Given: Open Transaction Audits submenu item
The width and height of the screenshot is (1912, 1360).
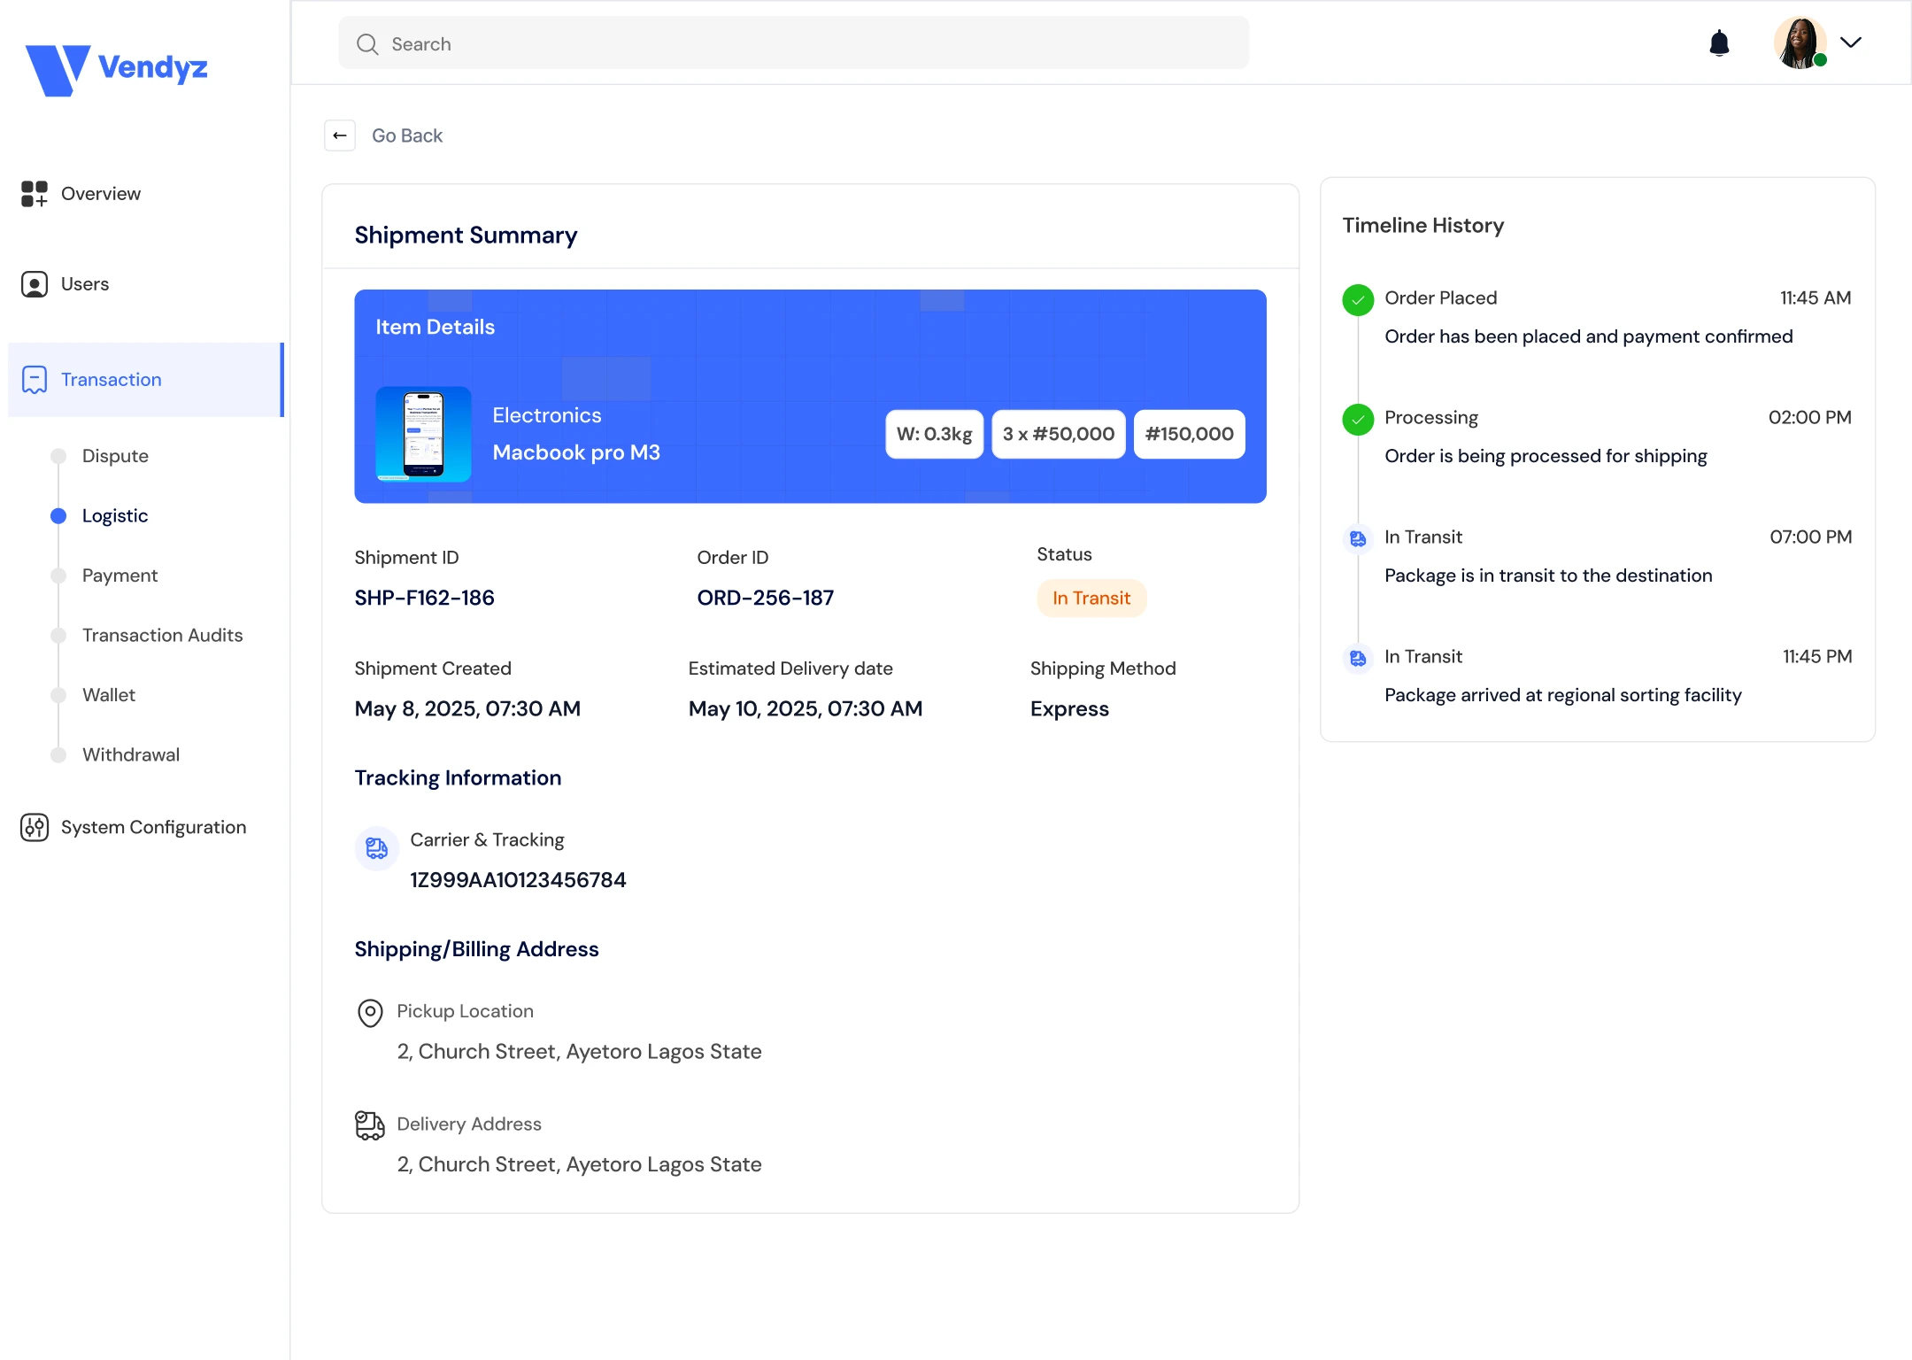Looking at the screenshot, I should (162, 636).
